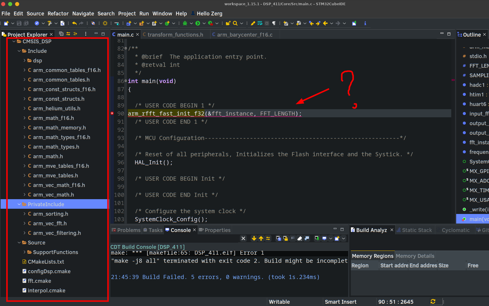This screenshot has height=306, width=489.
Task: Click the build hammer icon
Action: click(49, 23)
